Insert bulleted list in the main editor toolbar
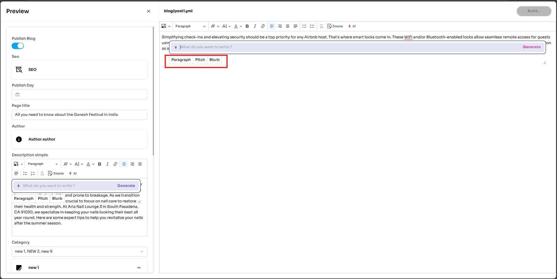This screenshot has height=279, width=557. point(304,26)
